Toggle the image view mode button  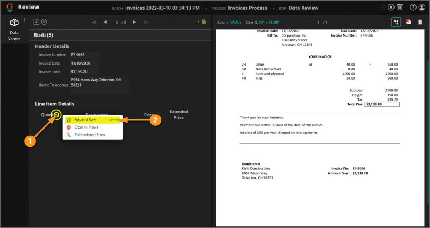click(396, 22)
